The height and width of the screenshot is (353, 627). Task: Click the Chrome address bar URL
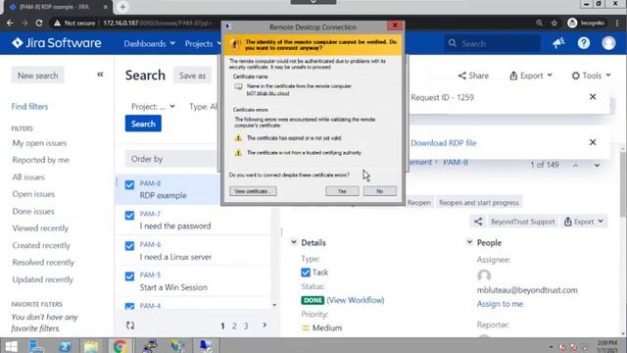click(157, 23)
